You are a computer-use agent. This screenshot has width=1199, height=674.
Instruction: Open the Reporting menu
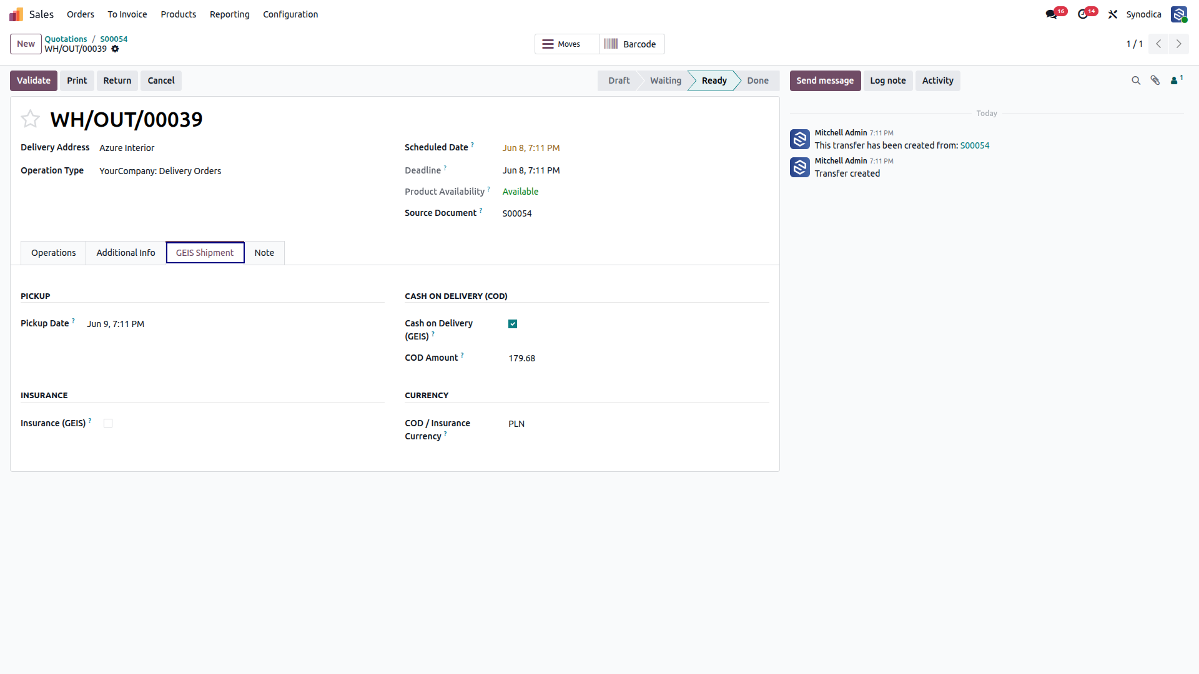[230, 14]
